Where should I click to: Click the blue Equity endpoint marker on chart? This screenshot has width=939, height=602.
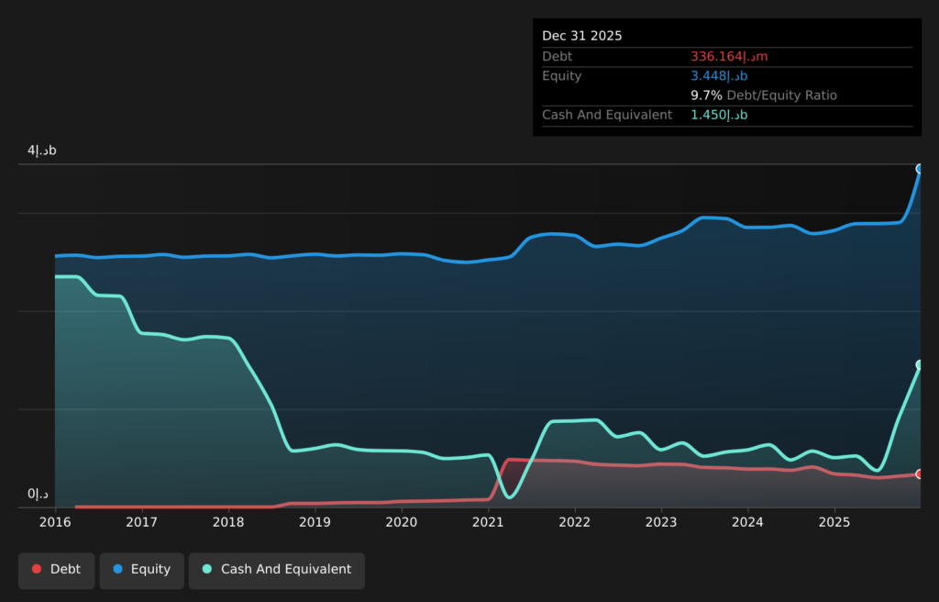click(919, 169)
